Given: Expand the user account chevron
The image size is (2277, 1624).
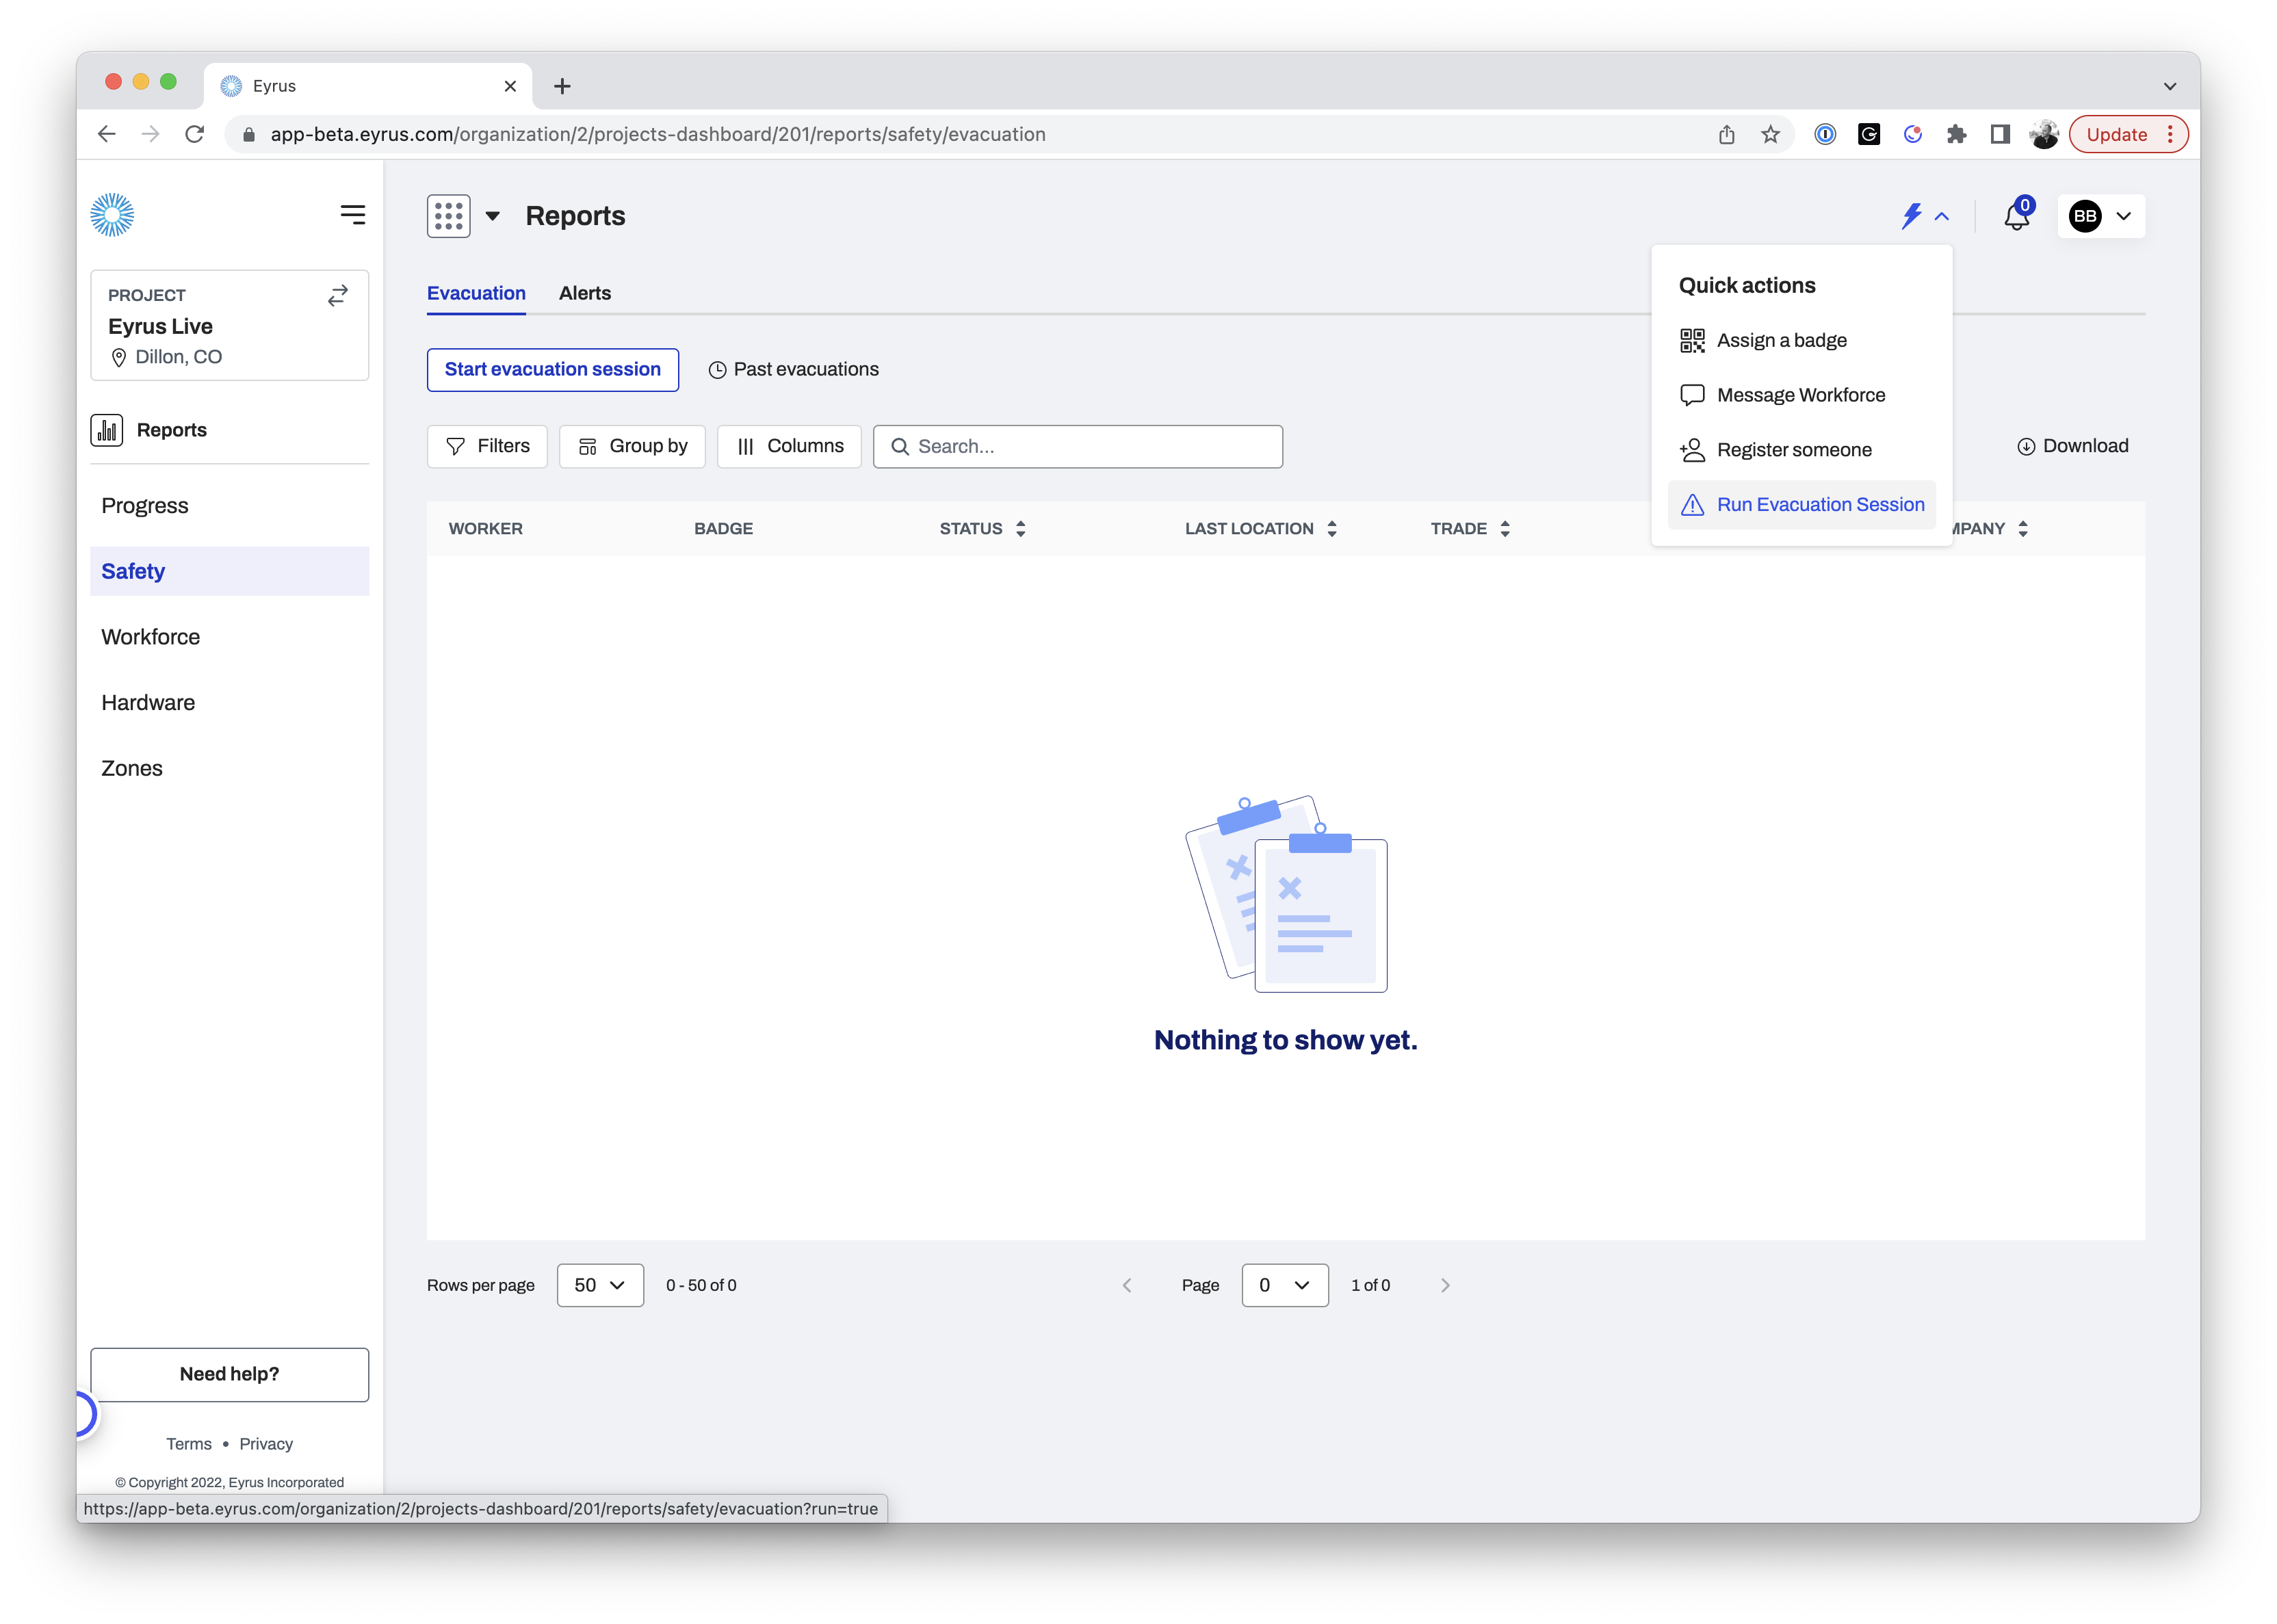Looking at the screenshot, I should pyautogui.click(x=2124, y=216).
